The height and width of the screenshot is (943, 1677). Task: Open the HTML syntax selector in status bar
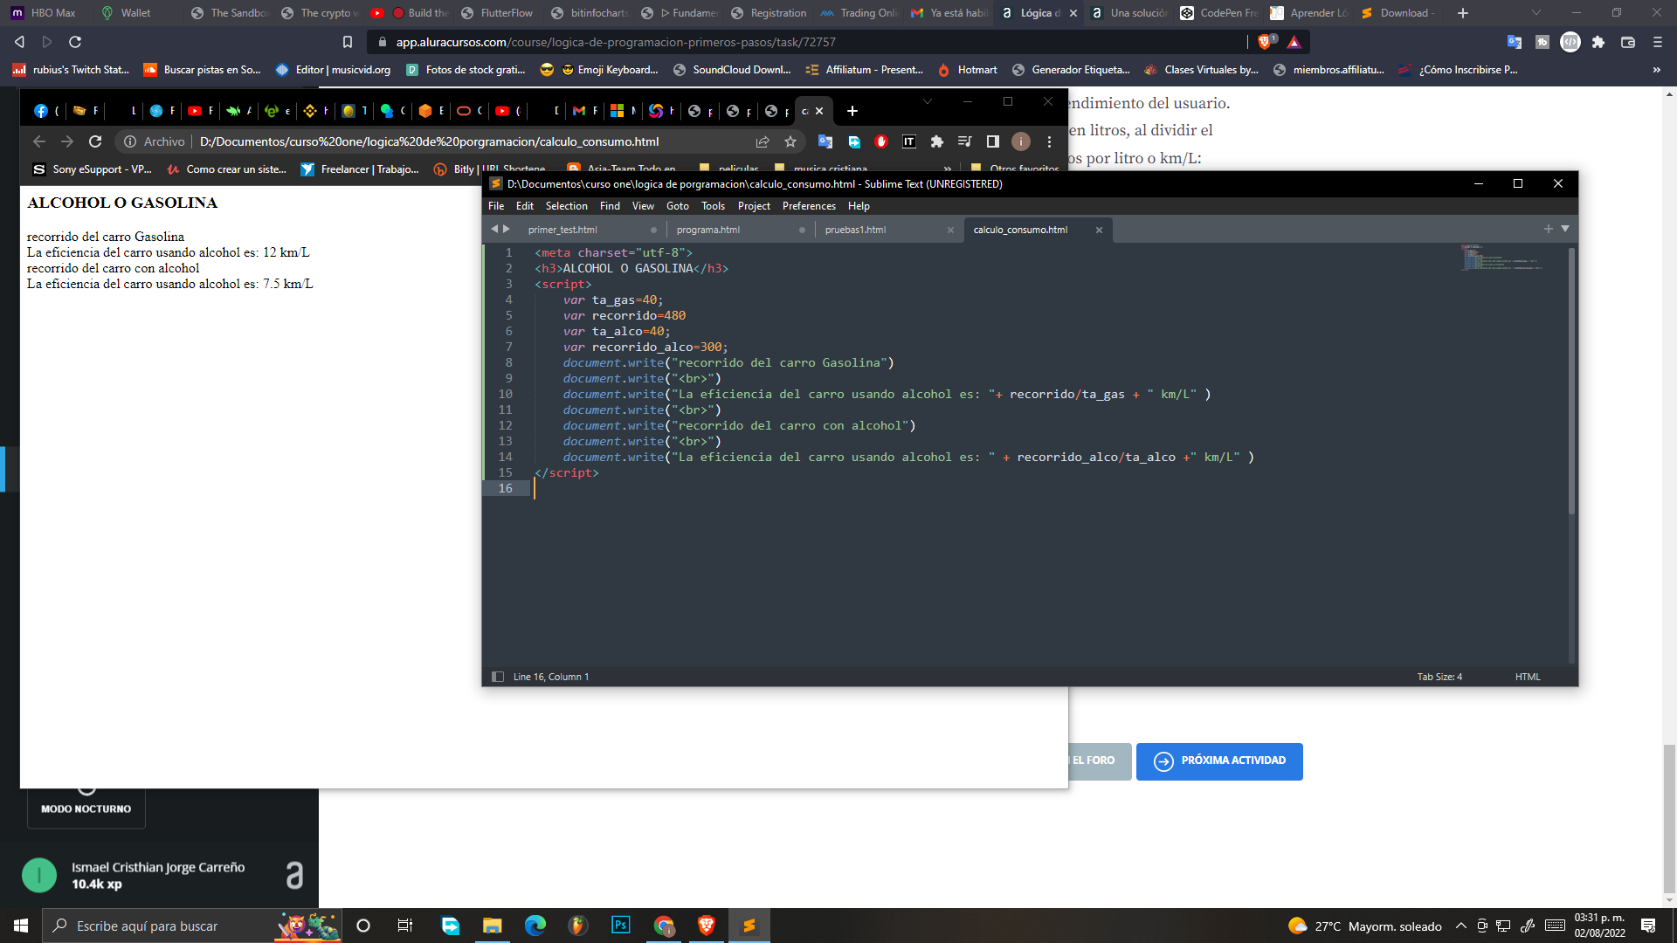[1528, 677]
